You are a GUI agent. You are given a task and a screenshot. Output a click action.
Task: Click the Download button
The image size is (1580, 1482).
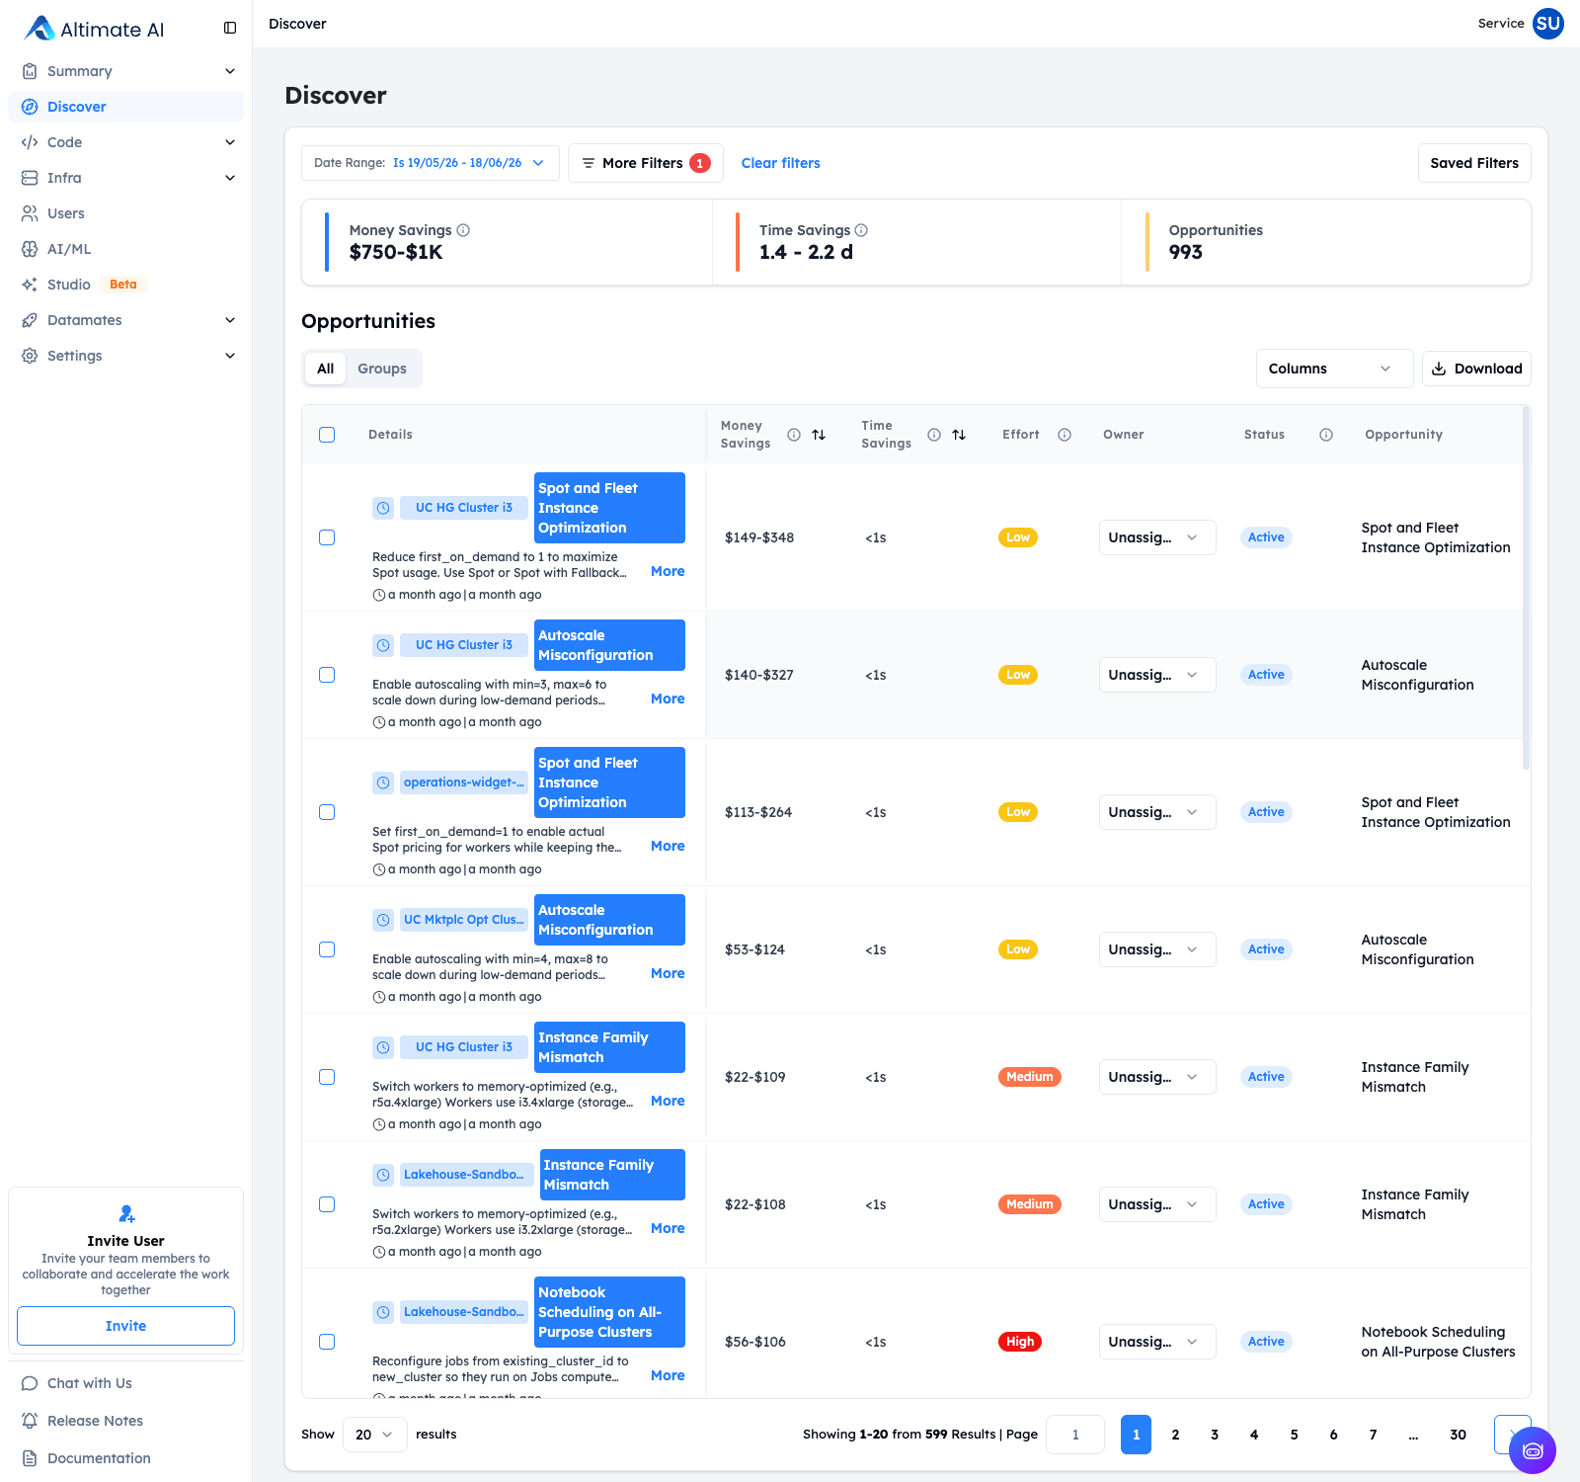pos(1476,369)
